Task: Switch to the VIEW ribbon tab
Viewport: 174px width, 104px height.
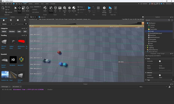Action: pyautogui.click(x=47, y=4)
